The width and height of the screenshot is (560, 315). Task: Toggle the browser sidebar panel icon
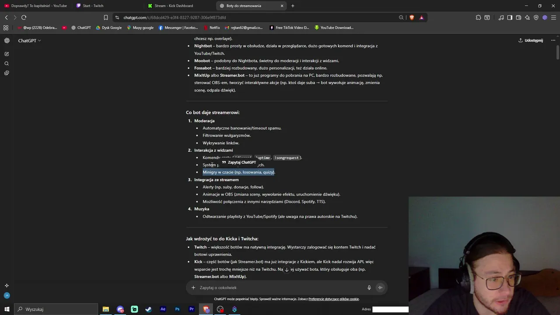pyautogui.click(x=510, y=17)
